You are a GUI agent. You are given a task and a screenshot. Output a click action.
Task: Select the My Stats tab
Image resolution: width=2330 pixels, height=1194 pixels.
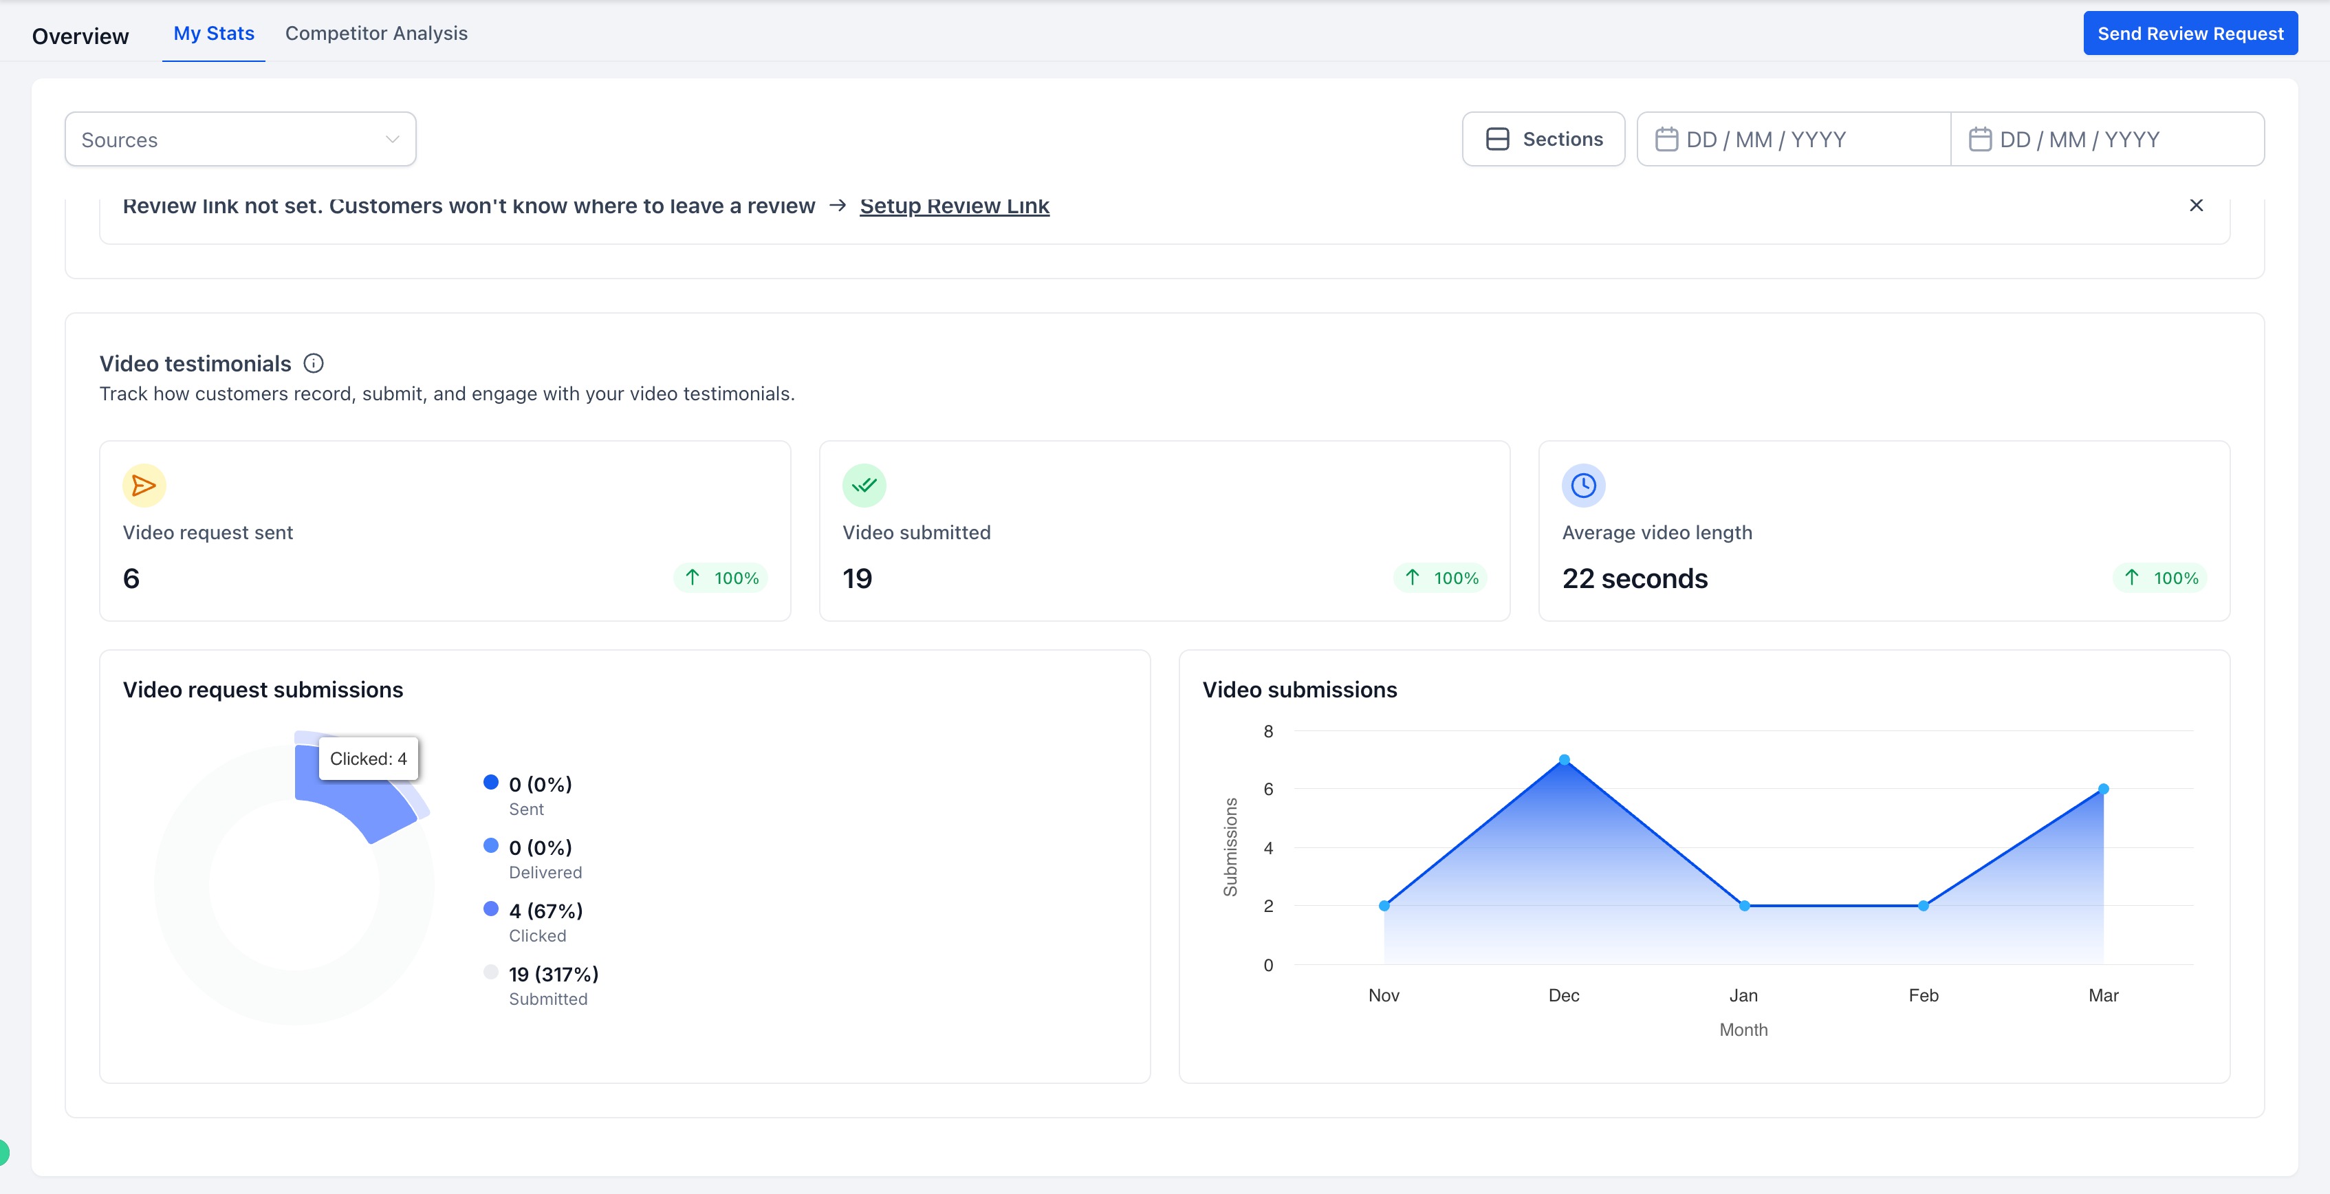pos(213,34)
